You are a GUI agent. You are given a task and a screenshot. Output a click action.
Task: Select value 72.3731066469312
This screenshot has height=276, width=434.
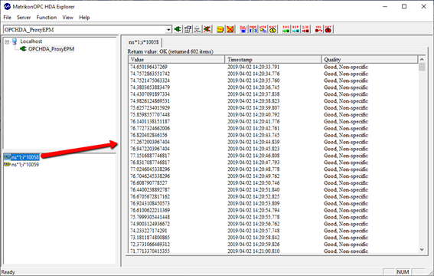pos(150,244)
